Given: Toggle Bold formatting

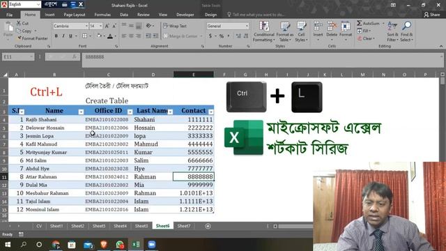Looking at the screenshot, I should coord(56,36).
